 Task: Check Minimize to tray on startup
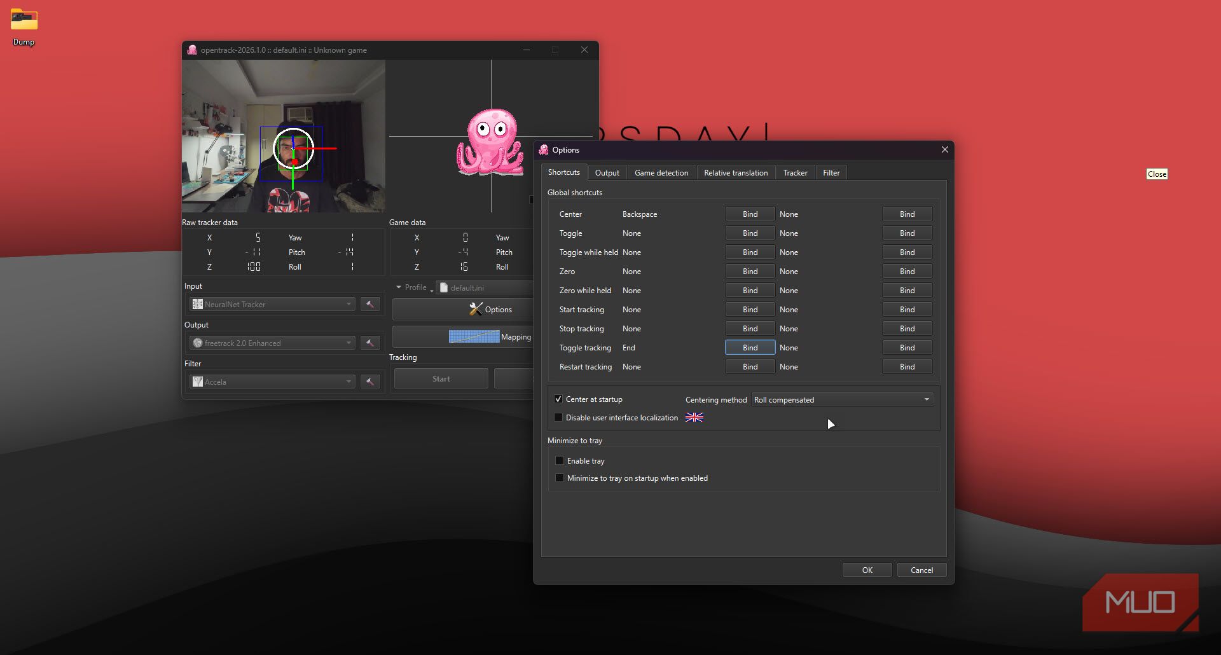(560, 478)
